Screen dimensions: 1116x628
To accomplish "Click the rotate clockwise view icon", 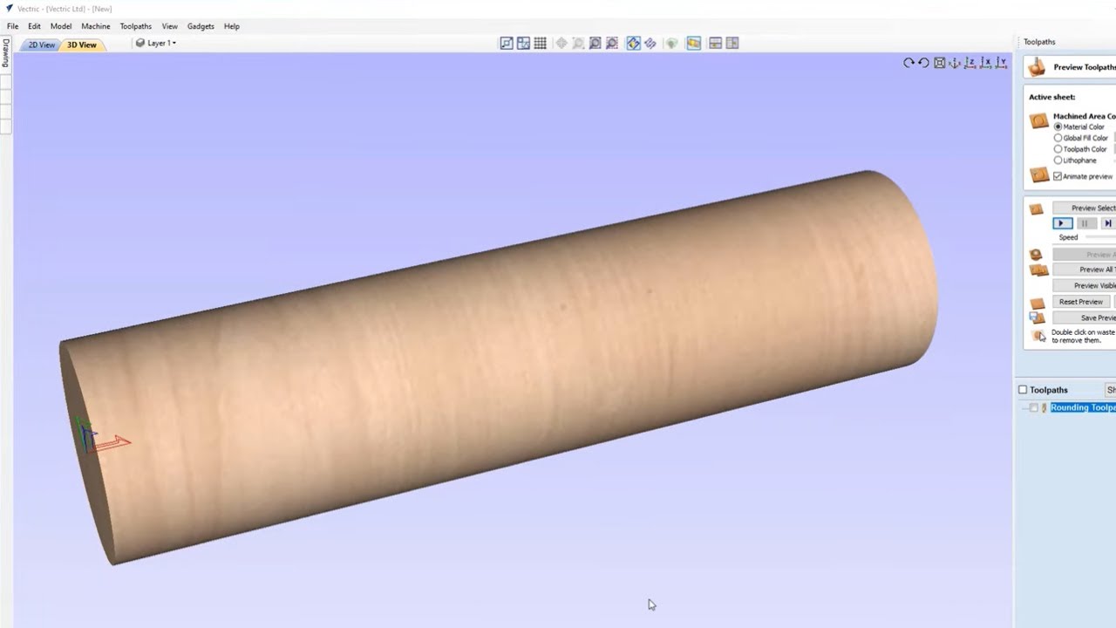I will click(908, 63).
